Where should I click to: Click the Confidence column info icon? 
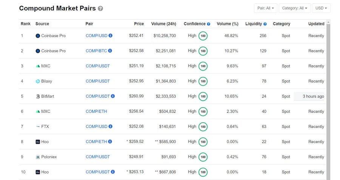[x=209, y=24]
